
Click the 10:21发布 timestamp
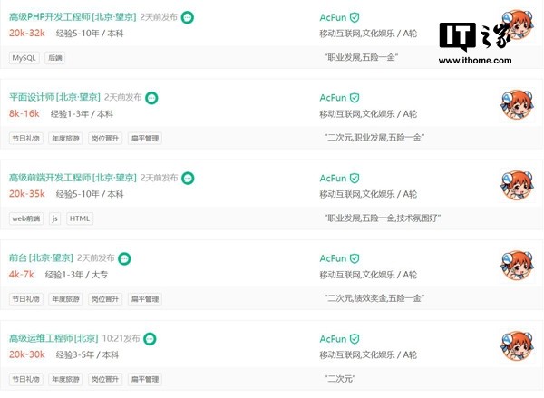pyautogui.click(x=121, y=339)
